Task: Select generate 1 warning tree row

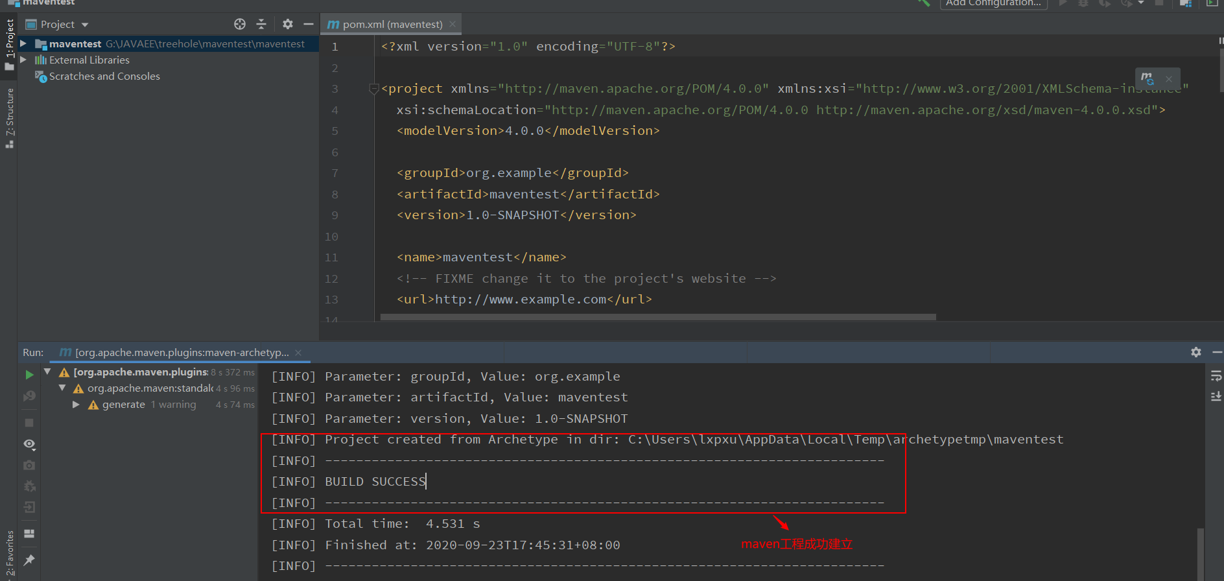Action: pyautogui.click(x=149, y=404)
